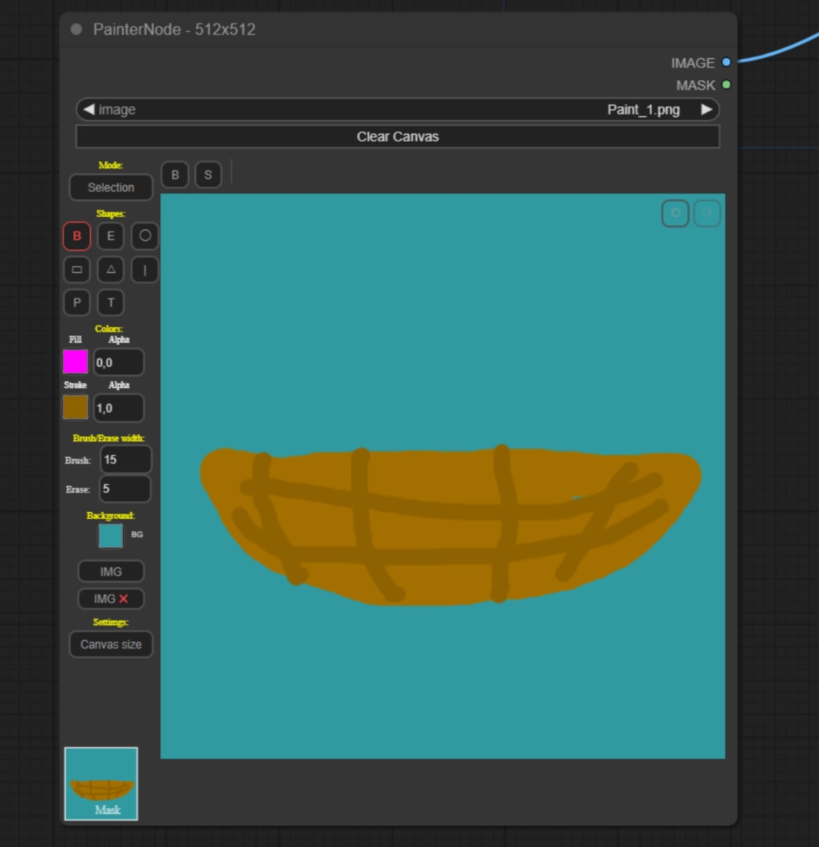819x847 pixels.
Task: Click the undo icon on canvas
Action: [x=676, y=213]
